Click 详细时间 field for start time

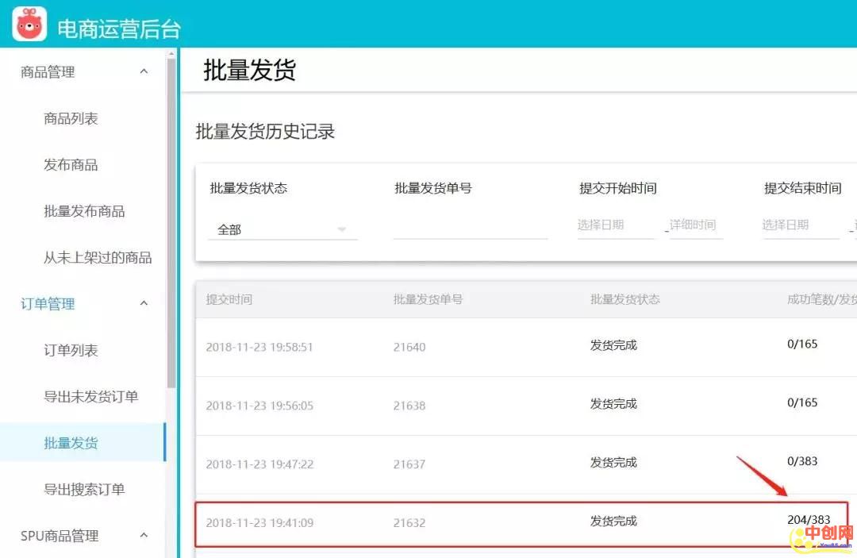click(x=695, y=225)
